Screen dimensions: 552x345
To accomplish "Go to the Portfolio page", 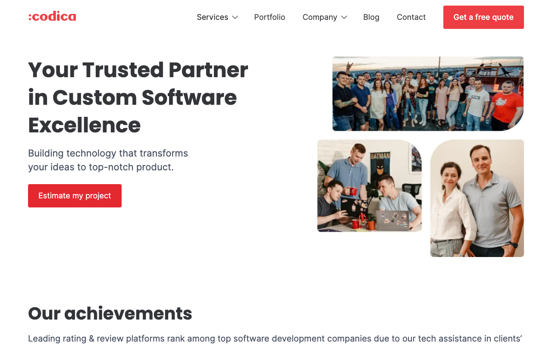I will point(270,17).
